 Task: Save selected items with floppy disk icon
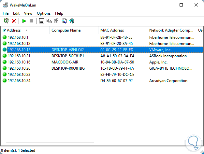point(41,21)
